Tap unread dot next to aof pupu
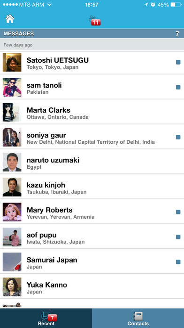This screenshot has width=184, height=328. click(178, 237)
